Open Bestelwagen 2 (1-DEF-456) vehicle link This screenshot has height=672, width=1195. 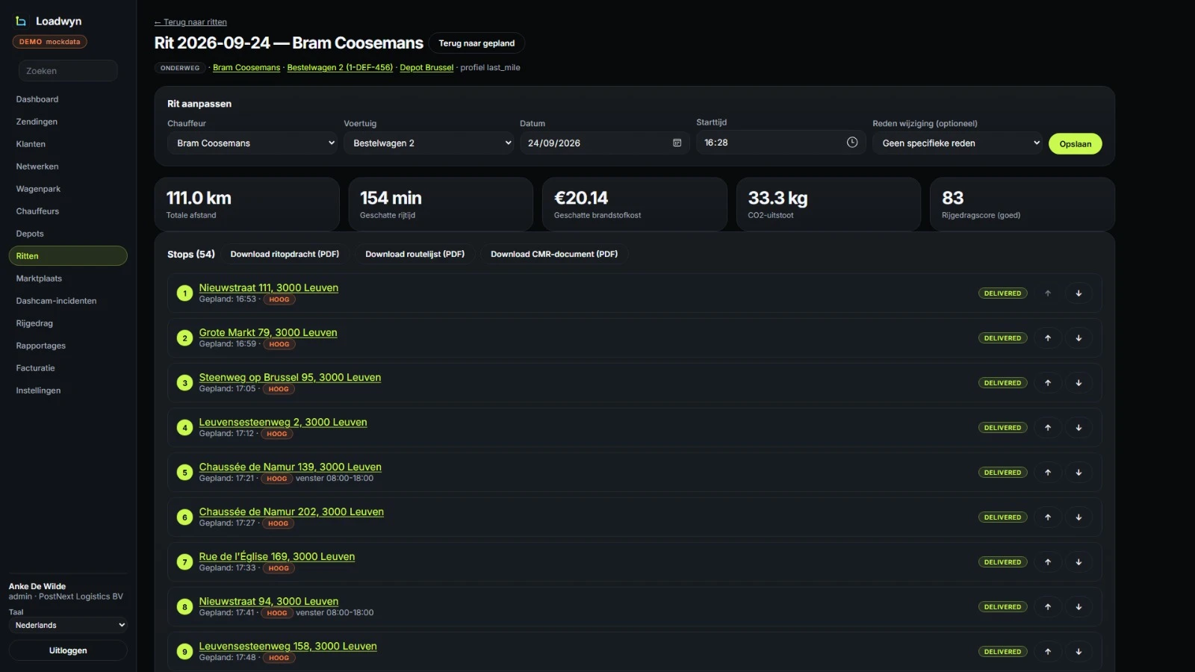(340, 68)
